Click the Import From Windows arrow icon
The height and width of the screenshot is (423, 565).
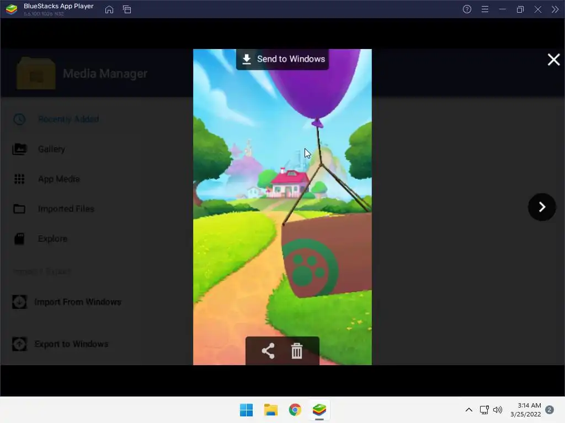[x=19, y=302]
